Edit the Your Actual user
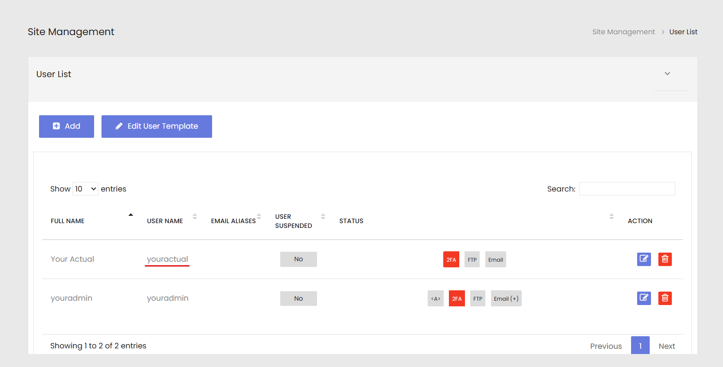 pos(644,259)
